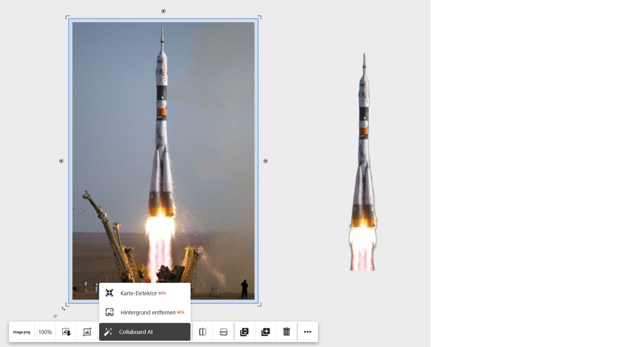This screenshot has height=347, width=618.
Task: Click the left connector handle
Action: (61, 161)
